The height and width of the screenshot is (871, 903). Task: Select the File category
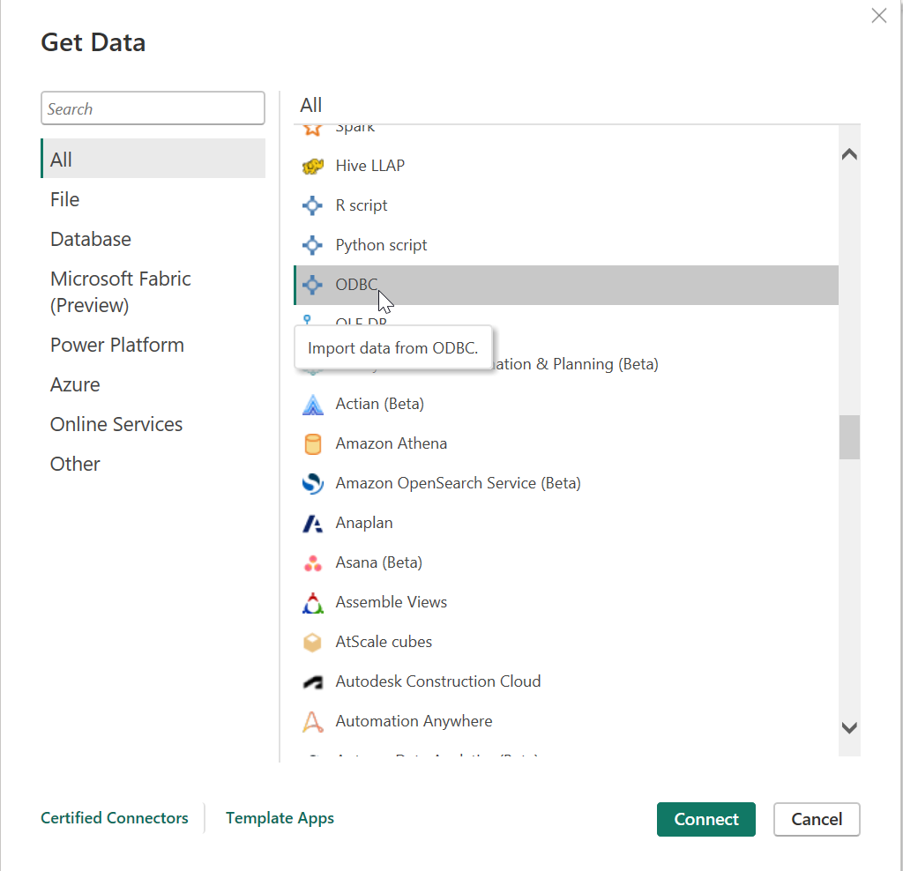(x=153, y=200)
